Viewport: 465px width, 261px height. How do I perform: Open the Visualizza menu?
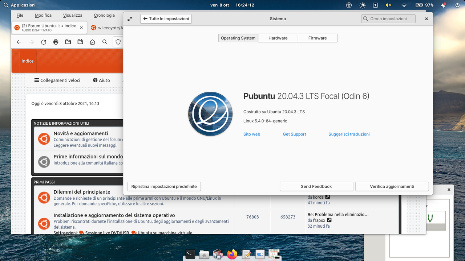pos(73,15)
